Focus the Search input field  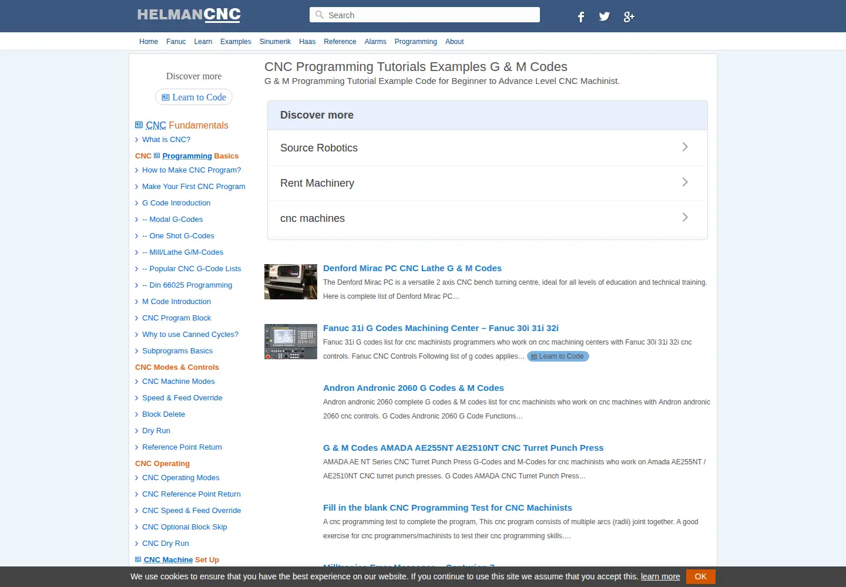click(425, 15)
